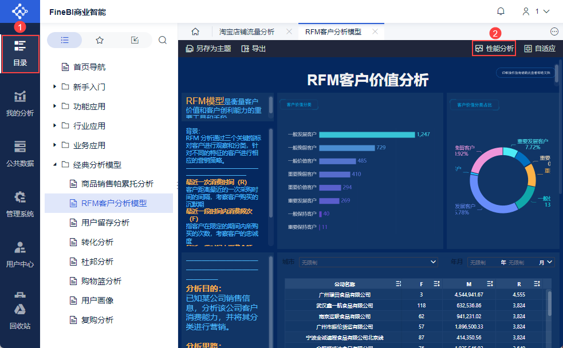Click 导出 export button

(x=254, y=49)
